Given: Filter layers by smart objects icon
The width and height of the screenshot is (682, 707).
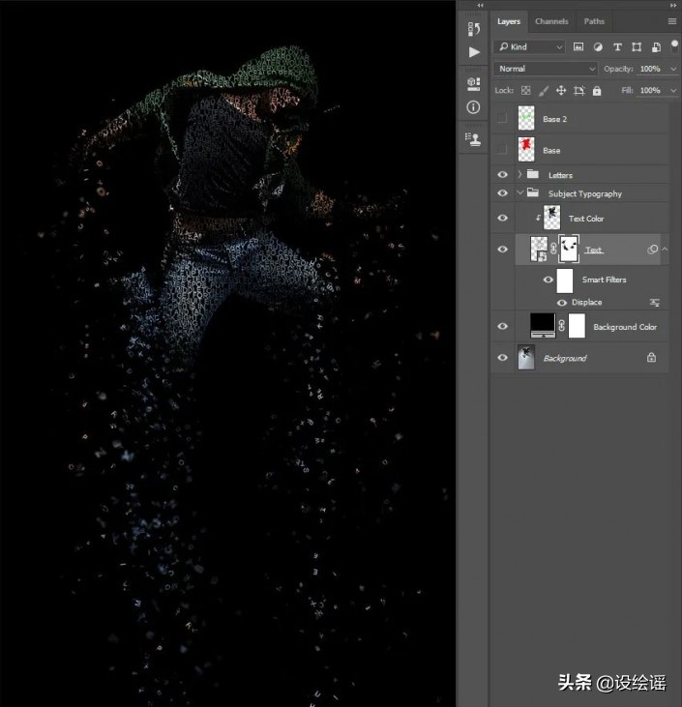Looking at the screenshot, I should 656,46.
